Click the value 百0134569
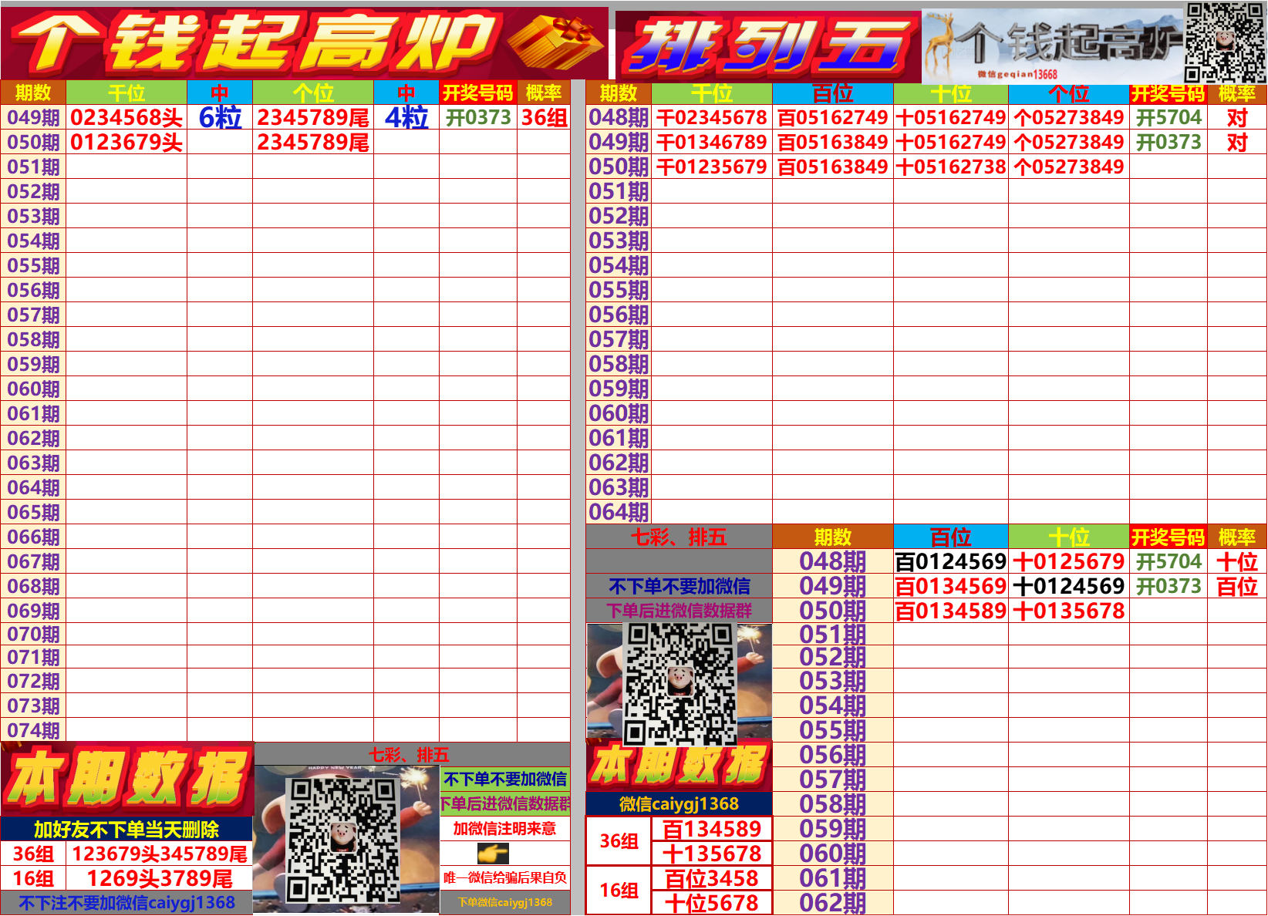 click(951, 586)
